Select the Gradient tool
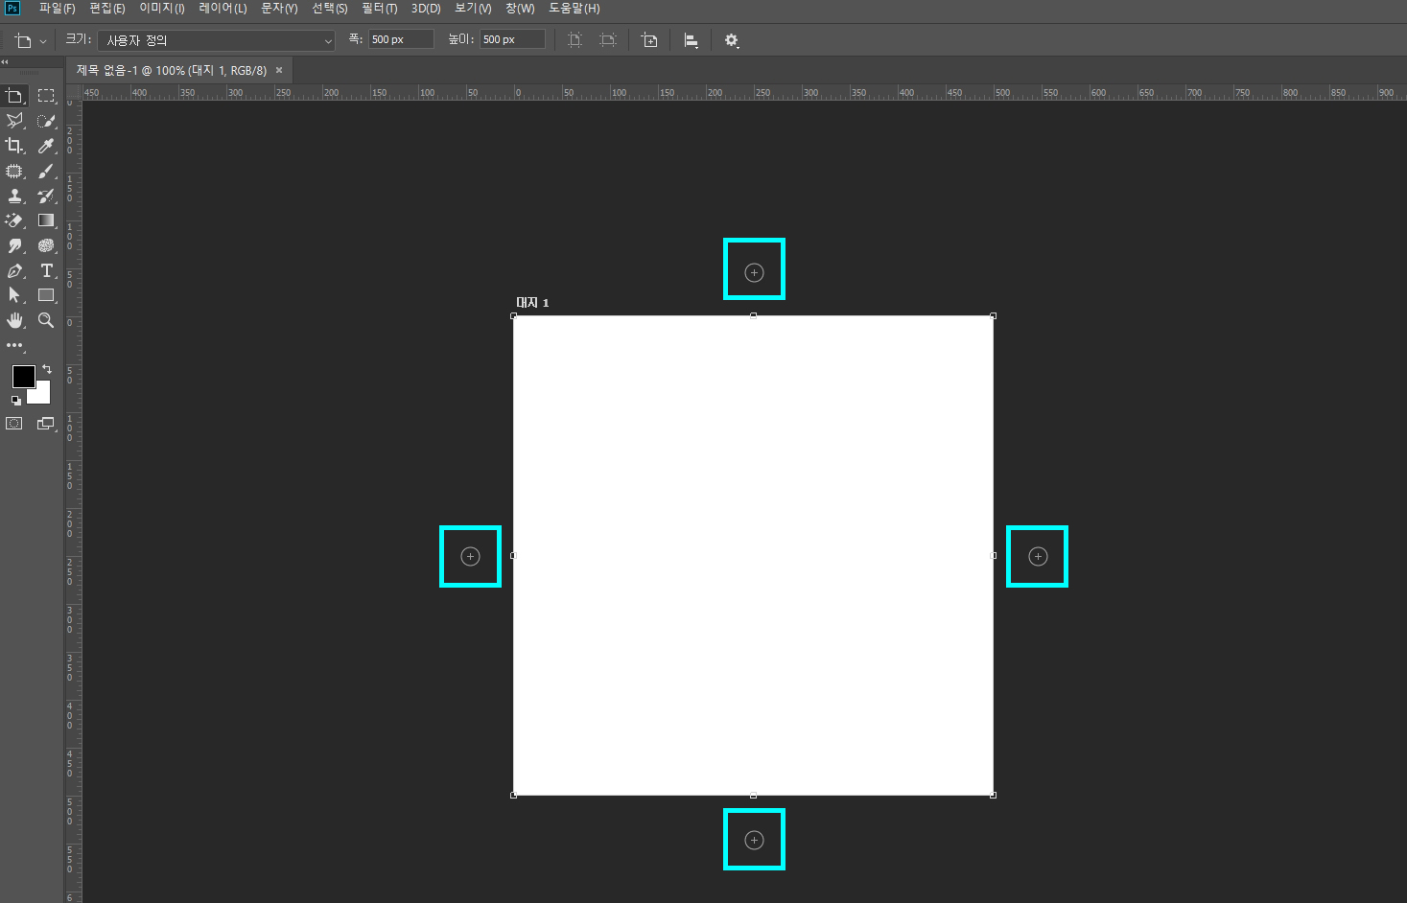The height and width of the screenshot is (903, 1407). [x=46, y=220]
